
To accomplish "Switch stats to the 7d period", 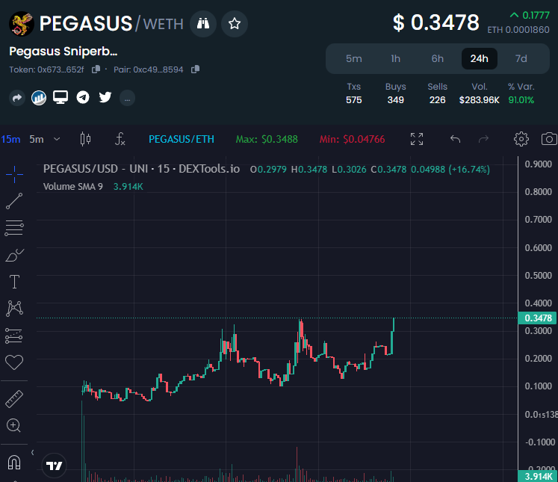I will pyautogui.click(x=521, y=59).
